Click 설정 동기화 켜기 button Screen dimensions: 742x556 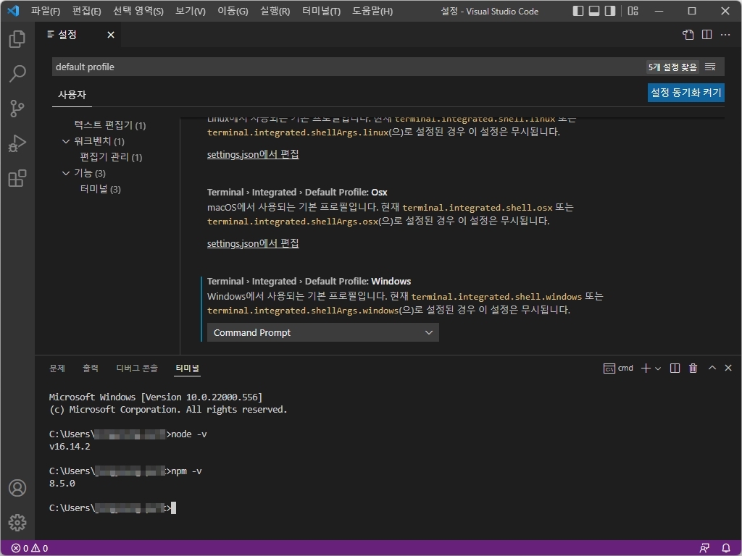click(685, 92)
